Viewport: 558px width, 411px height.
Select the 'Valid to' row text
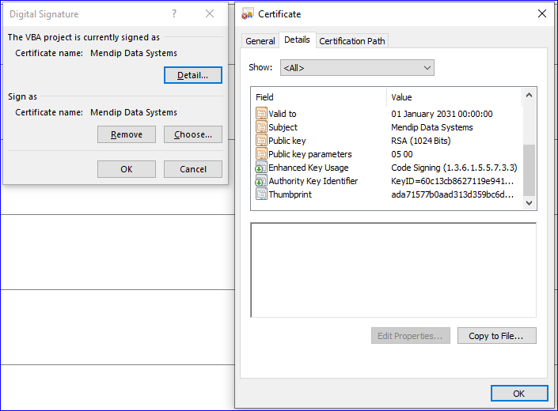click(283, 114)
